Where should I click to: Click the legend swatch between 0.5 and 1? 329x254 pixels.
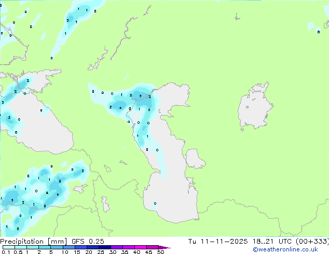[21, 247]
